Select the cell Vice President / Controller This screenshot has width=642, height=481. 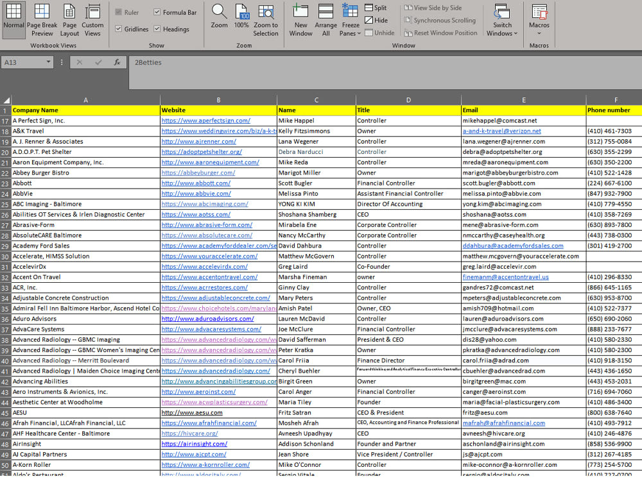point(408,455)
